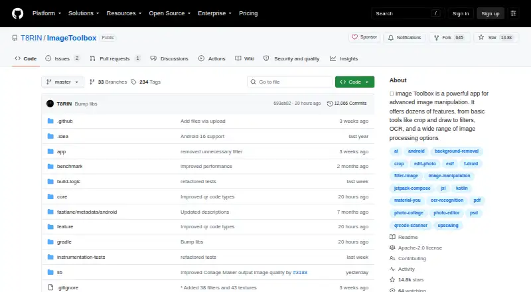Image resolution: width=531 pixels, height=292 pixels.
Task: Click the Sign up button
Action: click(x=491, y=13)
